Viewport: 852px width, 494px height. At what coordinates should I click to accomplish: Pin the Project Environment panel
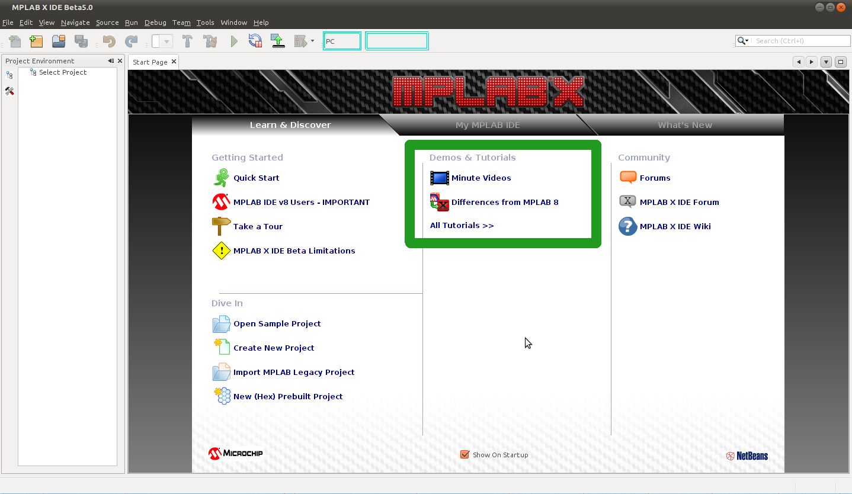click(110, 60)
